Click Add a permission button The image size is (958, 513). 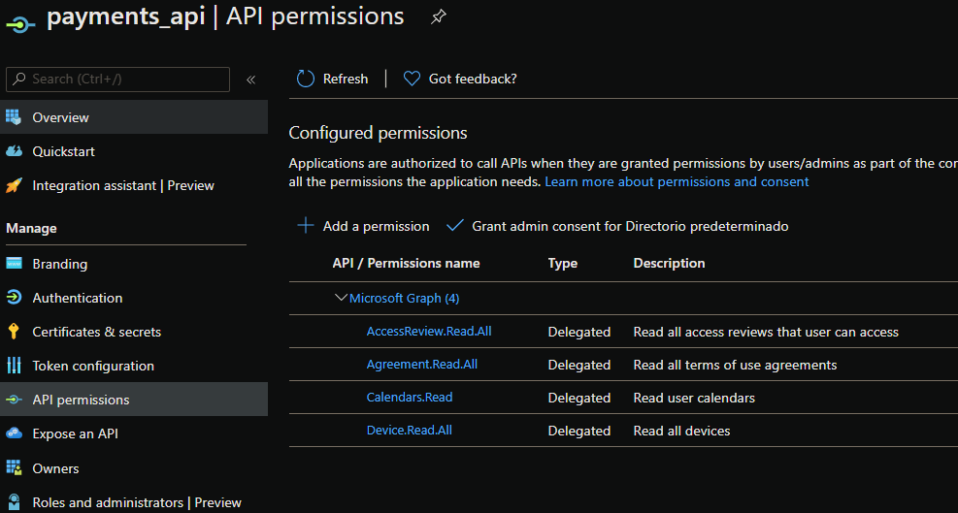point(364,226)
